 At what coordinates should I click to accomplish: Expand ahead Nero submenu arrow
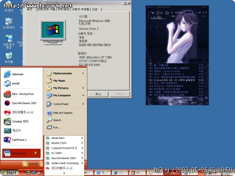(82, 138)
